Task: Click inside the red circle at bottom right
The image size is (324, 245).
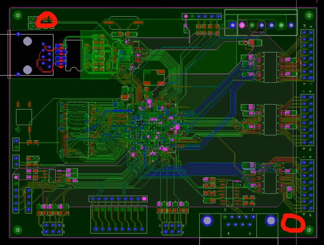Action: click(x=293, y=223)
